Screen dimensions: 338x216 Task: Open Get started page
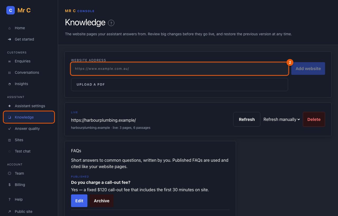[x=29, y=39]
